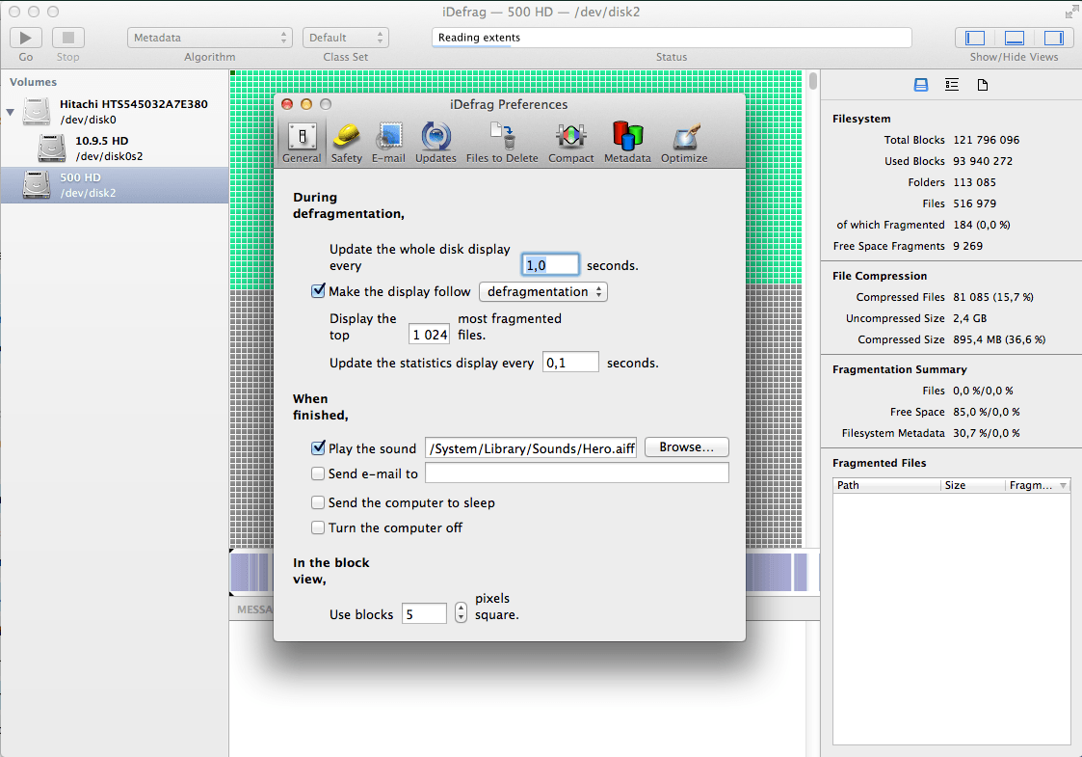Screen dimensions: 1082x757
Task: Click the e-mail address field
Action: click(x=577, y=473)
